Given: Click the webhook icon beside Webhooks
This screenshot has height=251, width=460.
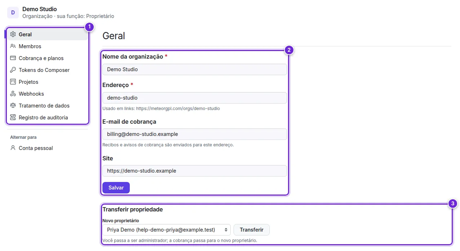Looking at the screenshot, I should pyautogui.click(x=13, y=94).
